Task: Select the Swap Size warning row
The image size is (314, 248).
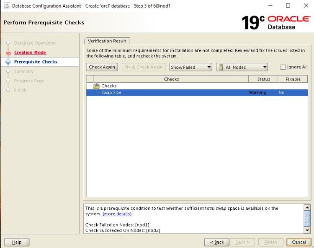Action: tap(167, 93)
